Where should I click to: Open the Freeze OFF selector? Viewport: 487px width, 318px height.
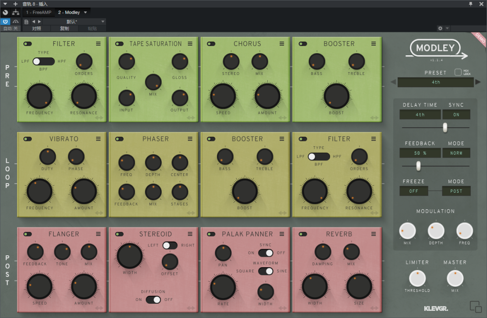tap(414, 191)
